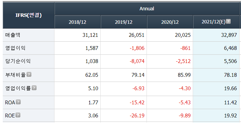Open the help icon next to 부채비율
This screenshot has width=241, height=126.
tap(29, 74)
